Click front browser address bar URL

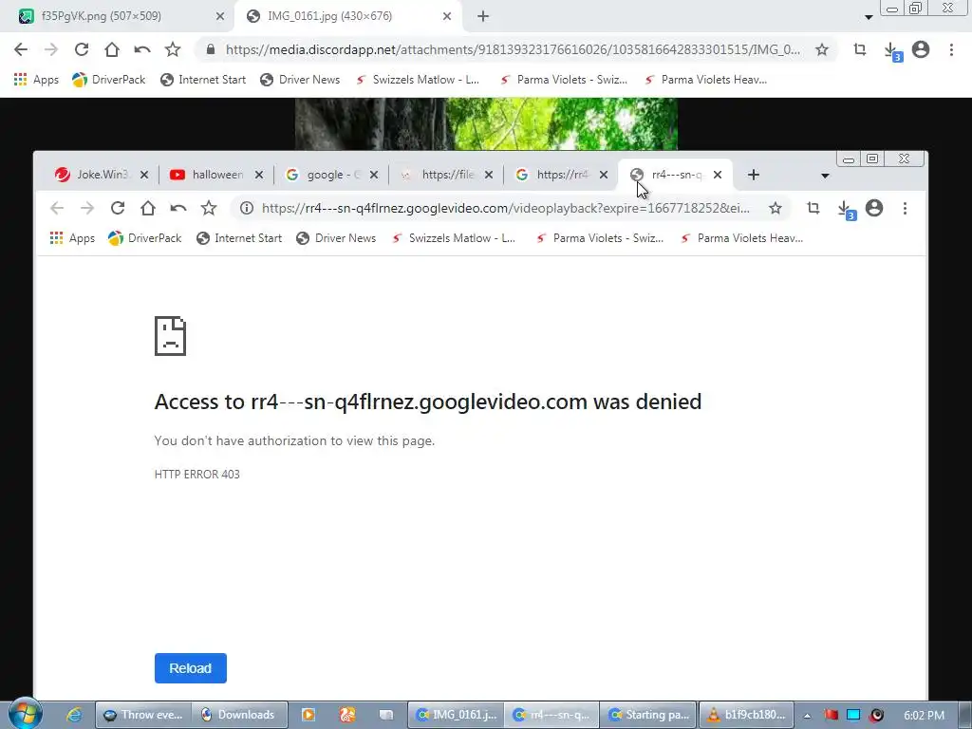point(506,208)
